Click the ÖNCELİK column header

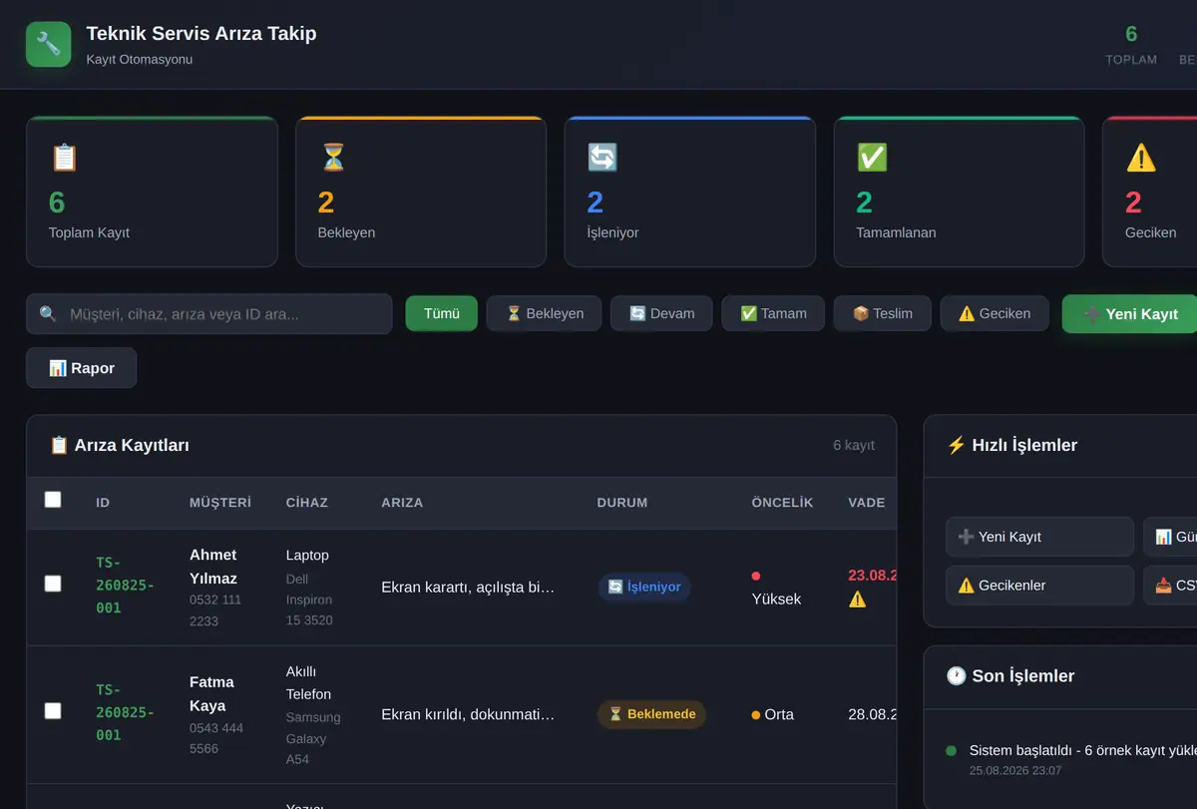click(783, 503)
